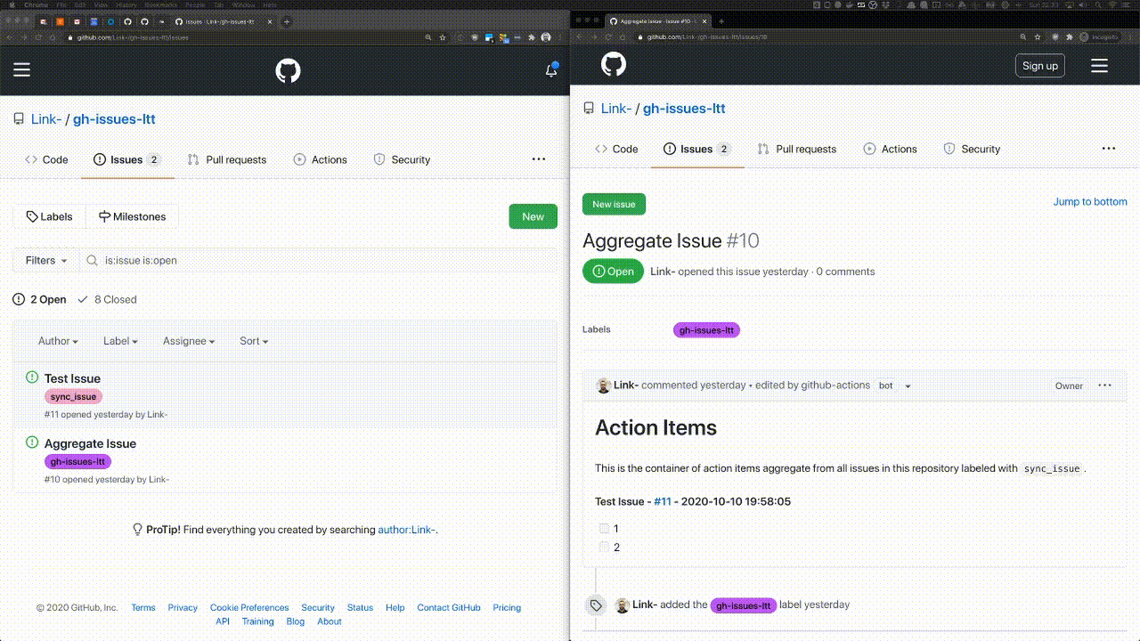Image resolution: width=1140 pixels, height=641 pixels.
Task: Open Code tab in left window
Action: pos(46,160)
